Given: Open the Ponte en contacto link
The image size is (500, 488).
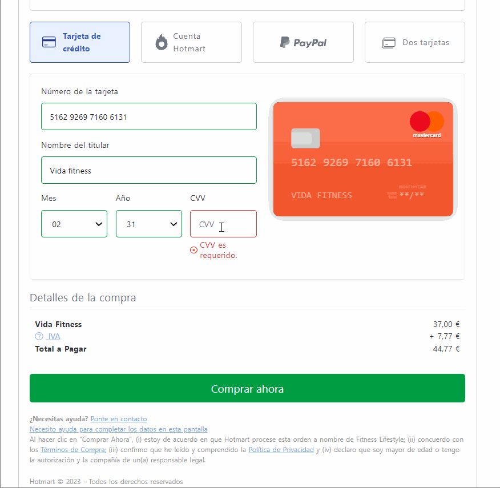Looking at the screenshot, I should click(x=119, y=419).
